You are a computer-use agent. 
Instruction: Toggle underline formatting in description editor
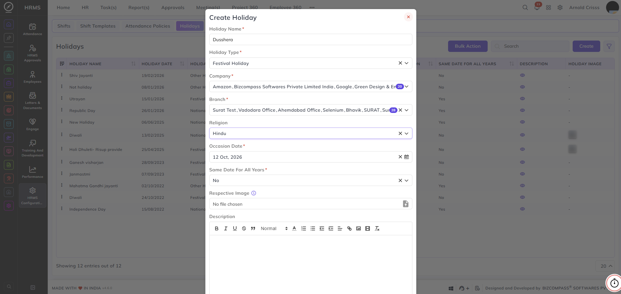pos(235,228)
